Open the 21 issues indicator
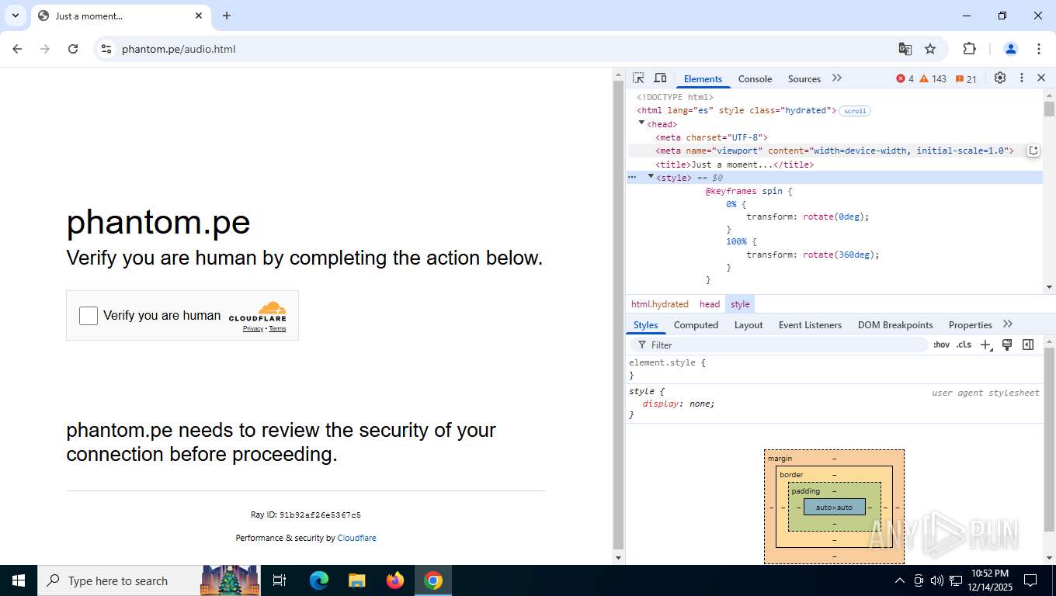 [x=966, y=78]
